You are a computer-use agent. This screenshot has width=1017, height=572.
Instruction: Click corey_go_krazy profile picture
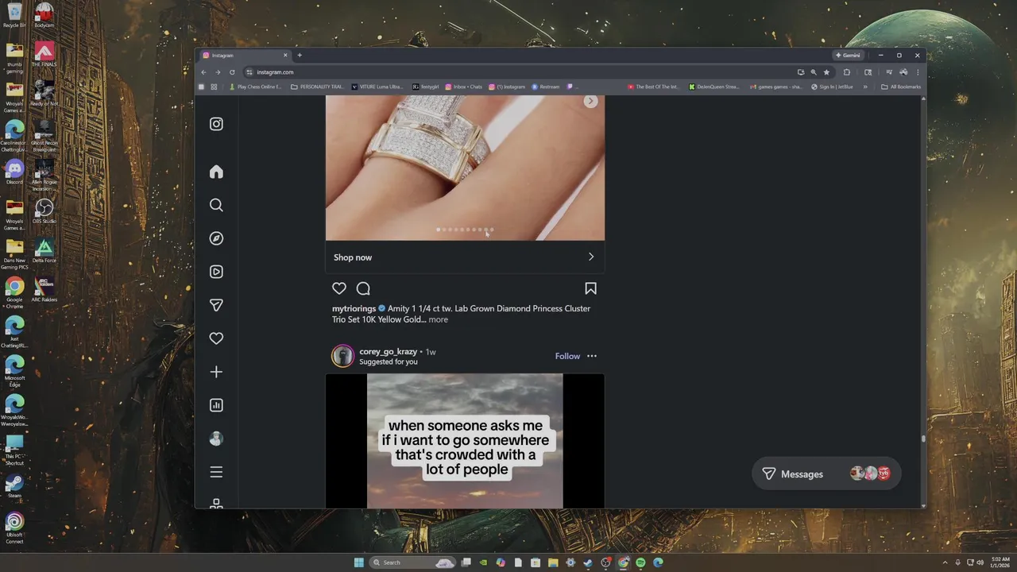click(x=342, y=356)
